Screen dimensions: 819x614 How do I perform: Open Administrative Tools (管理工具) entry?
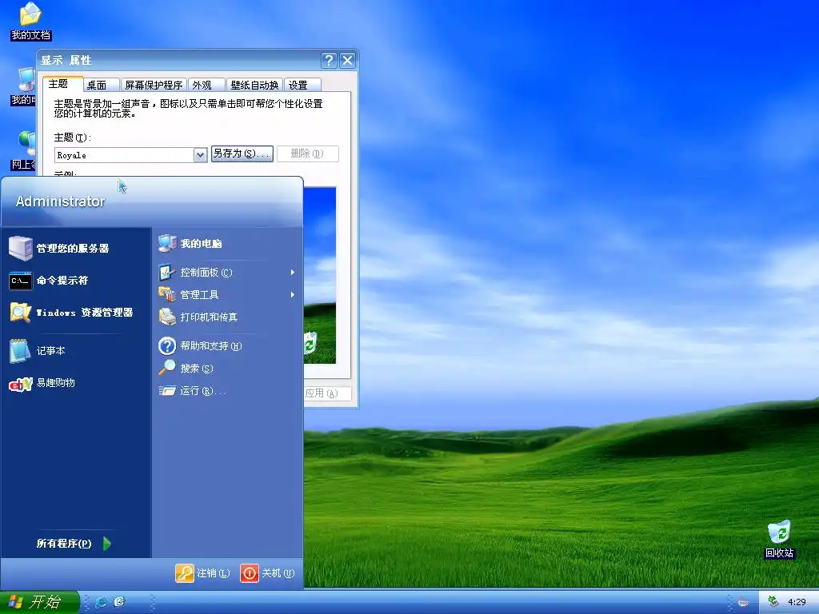click(x=226, y=294)
